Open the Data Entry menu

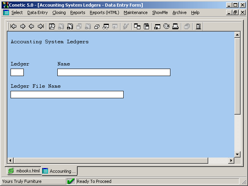(x=37, y=12)
